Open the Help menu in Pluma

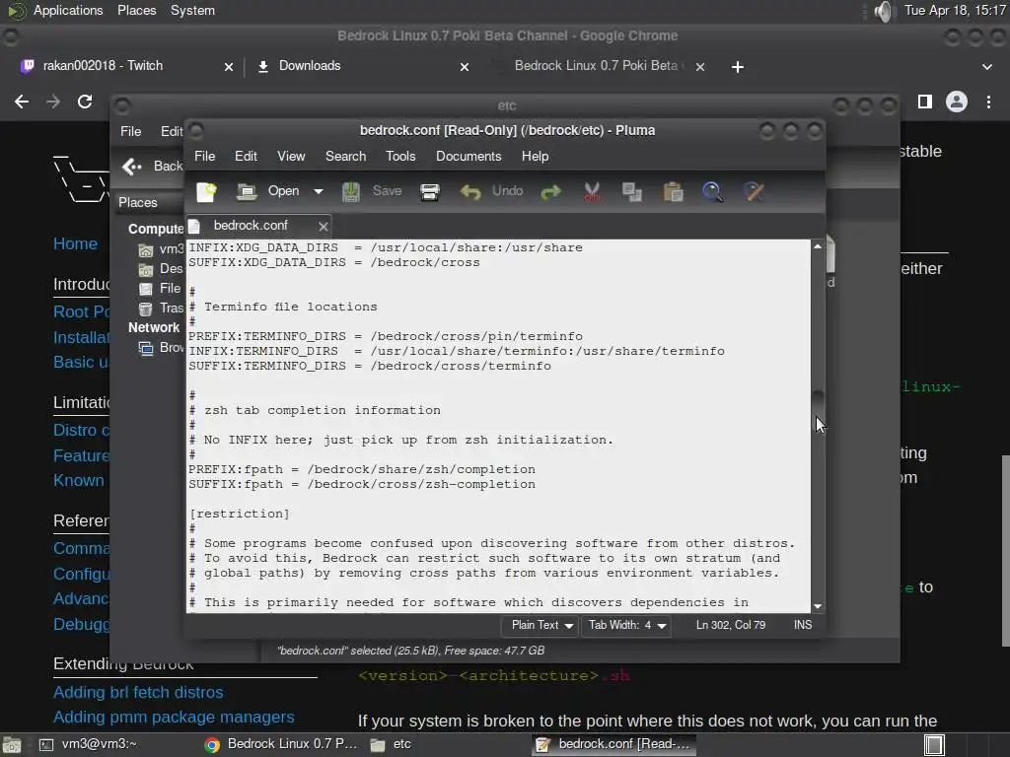pyautogui.click(x=535, y=157)
